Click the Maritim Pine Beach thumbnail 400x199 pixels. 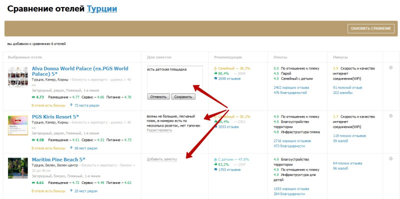coord(18,168)
